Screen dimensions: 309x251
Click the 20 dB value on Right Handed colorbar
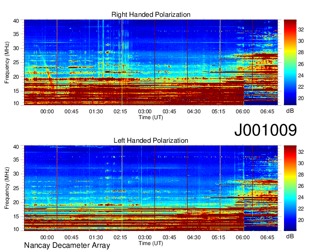(301, 98)
